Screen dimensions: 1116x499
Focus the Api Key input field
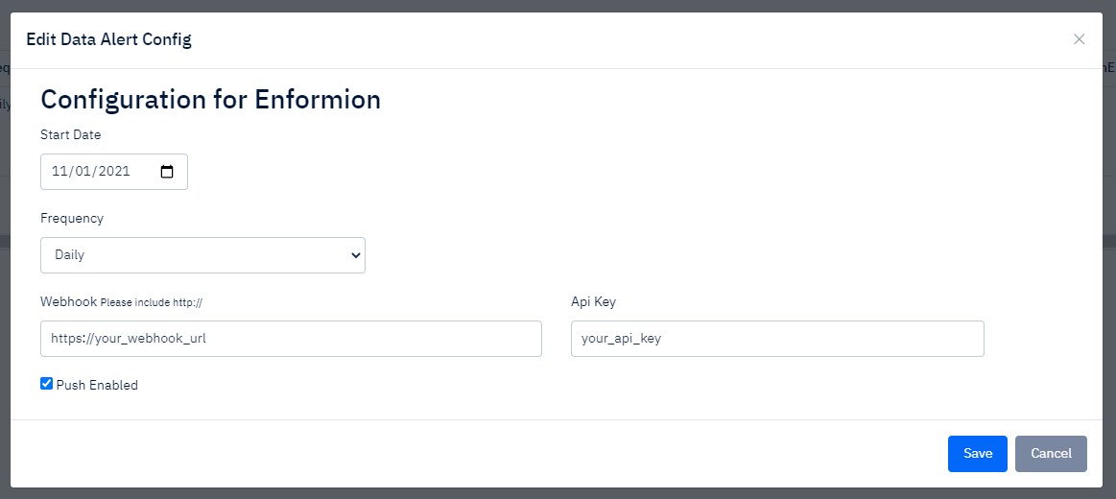tap(777, 339)
